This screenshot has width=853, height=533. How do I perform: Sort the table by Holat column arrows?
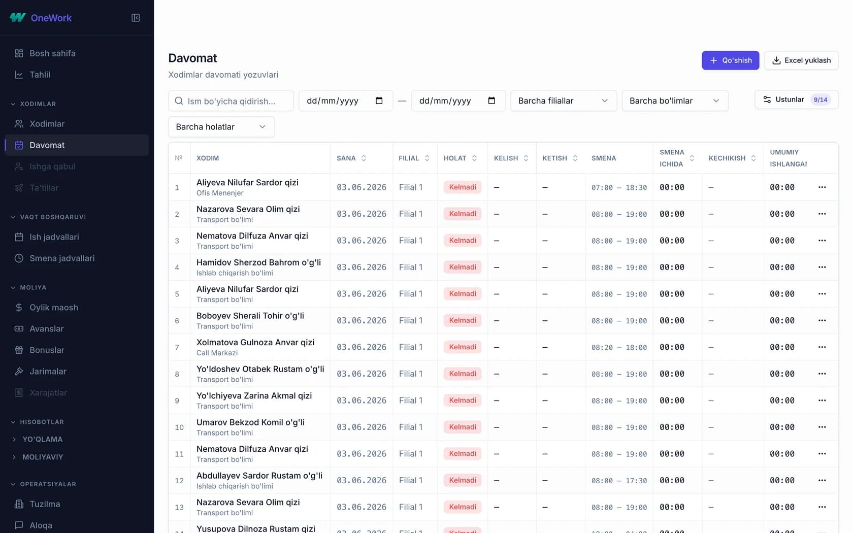click(x=474, y=158)
